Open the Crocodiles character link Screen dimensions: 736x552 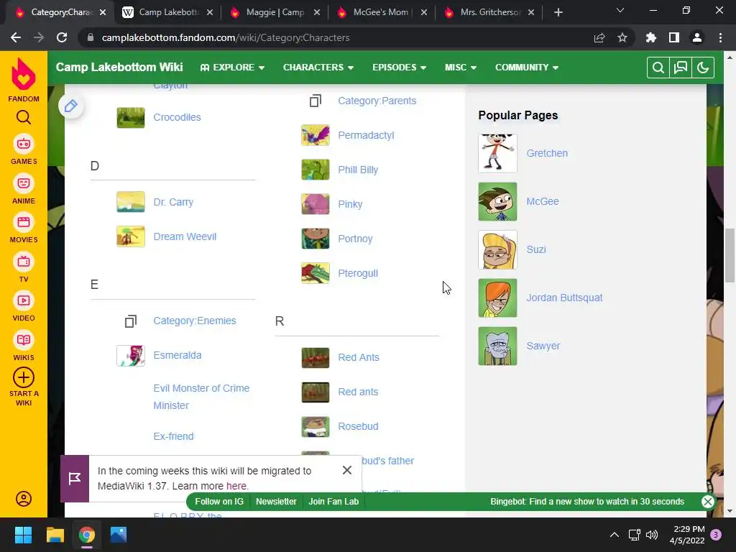point(177,117)
